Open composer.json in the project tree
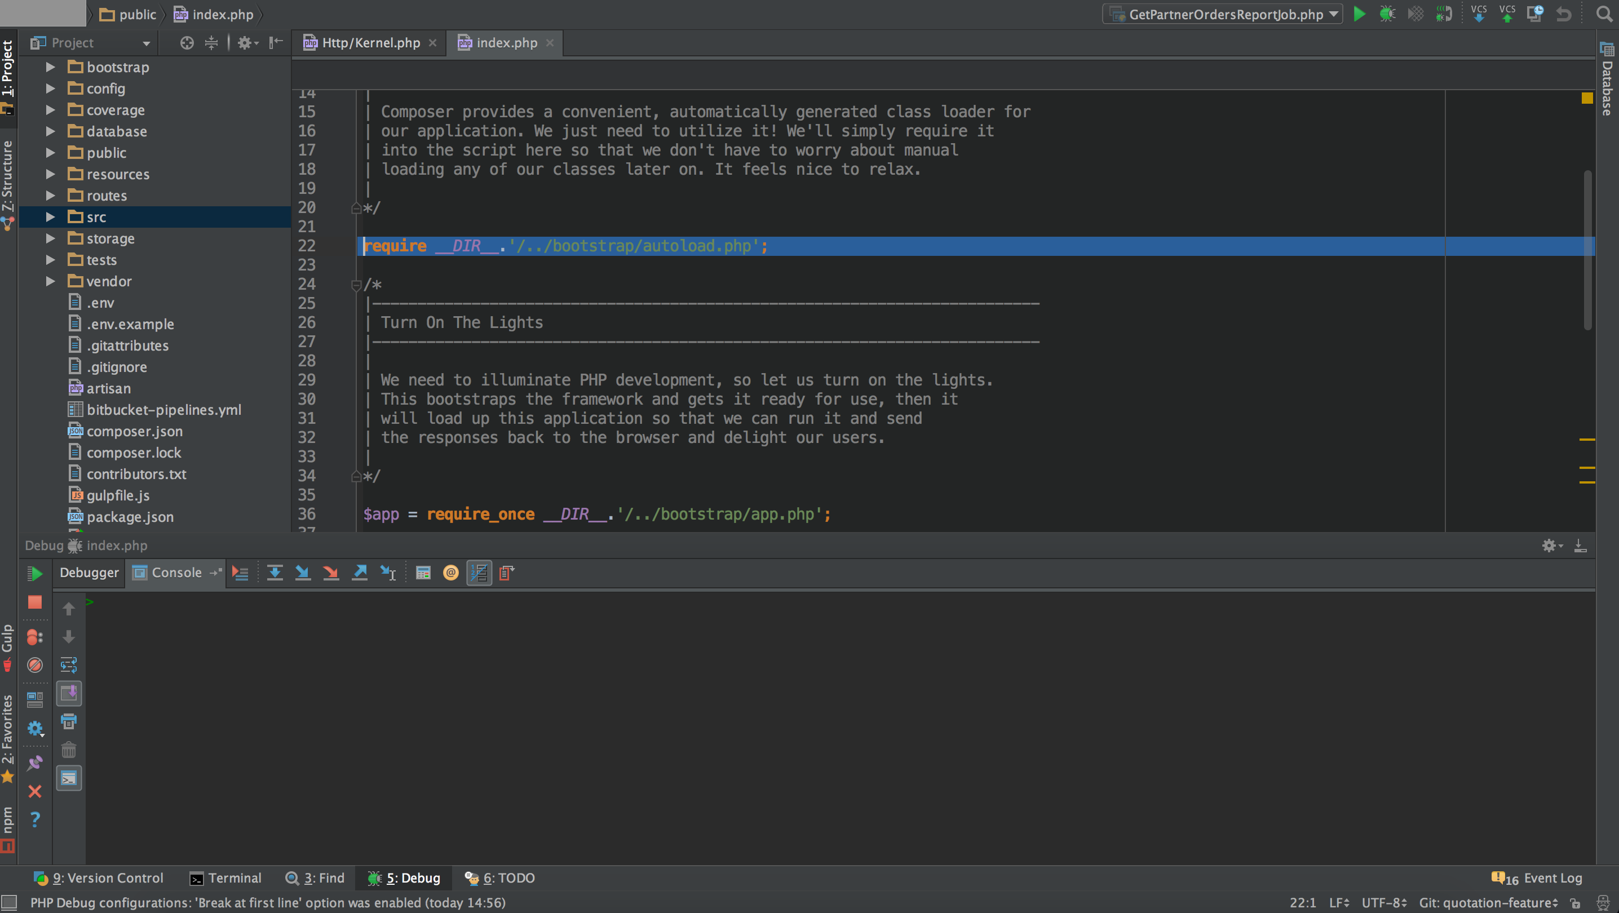 coord(135,431)
